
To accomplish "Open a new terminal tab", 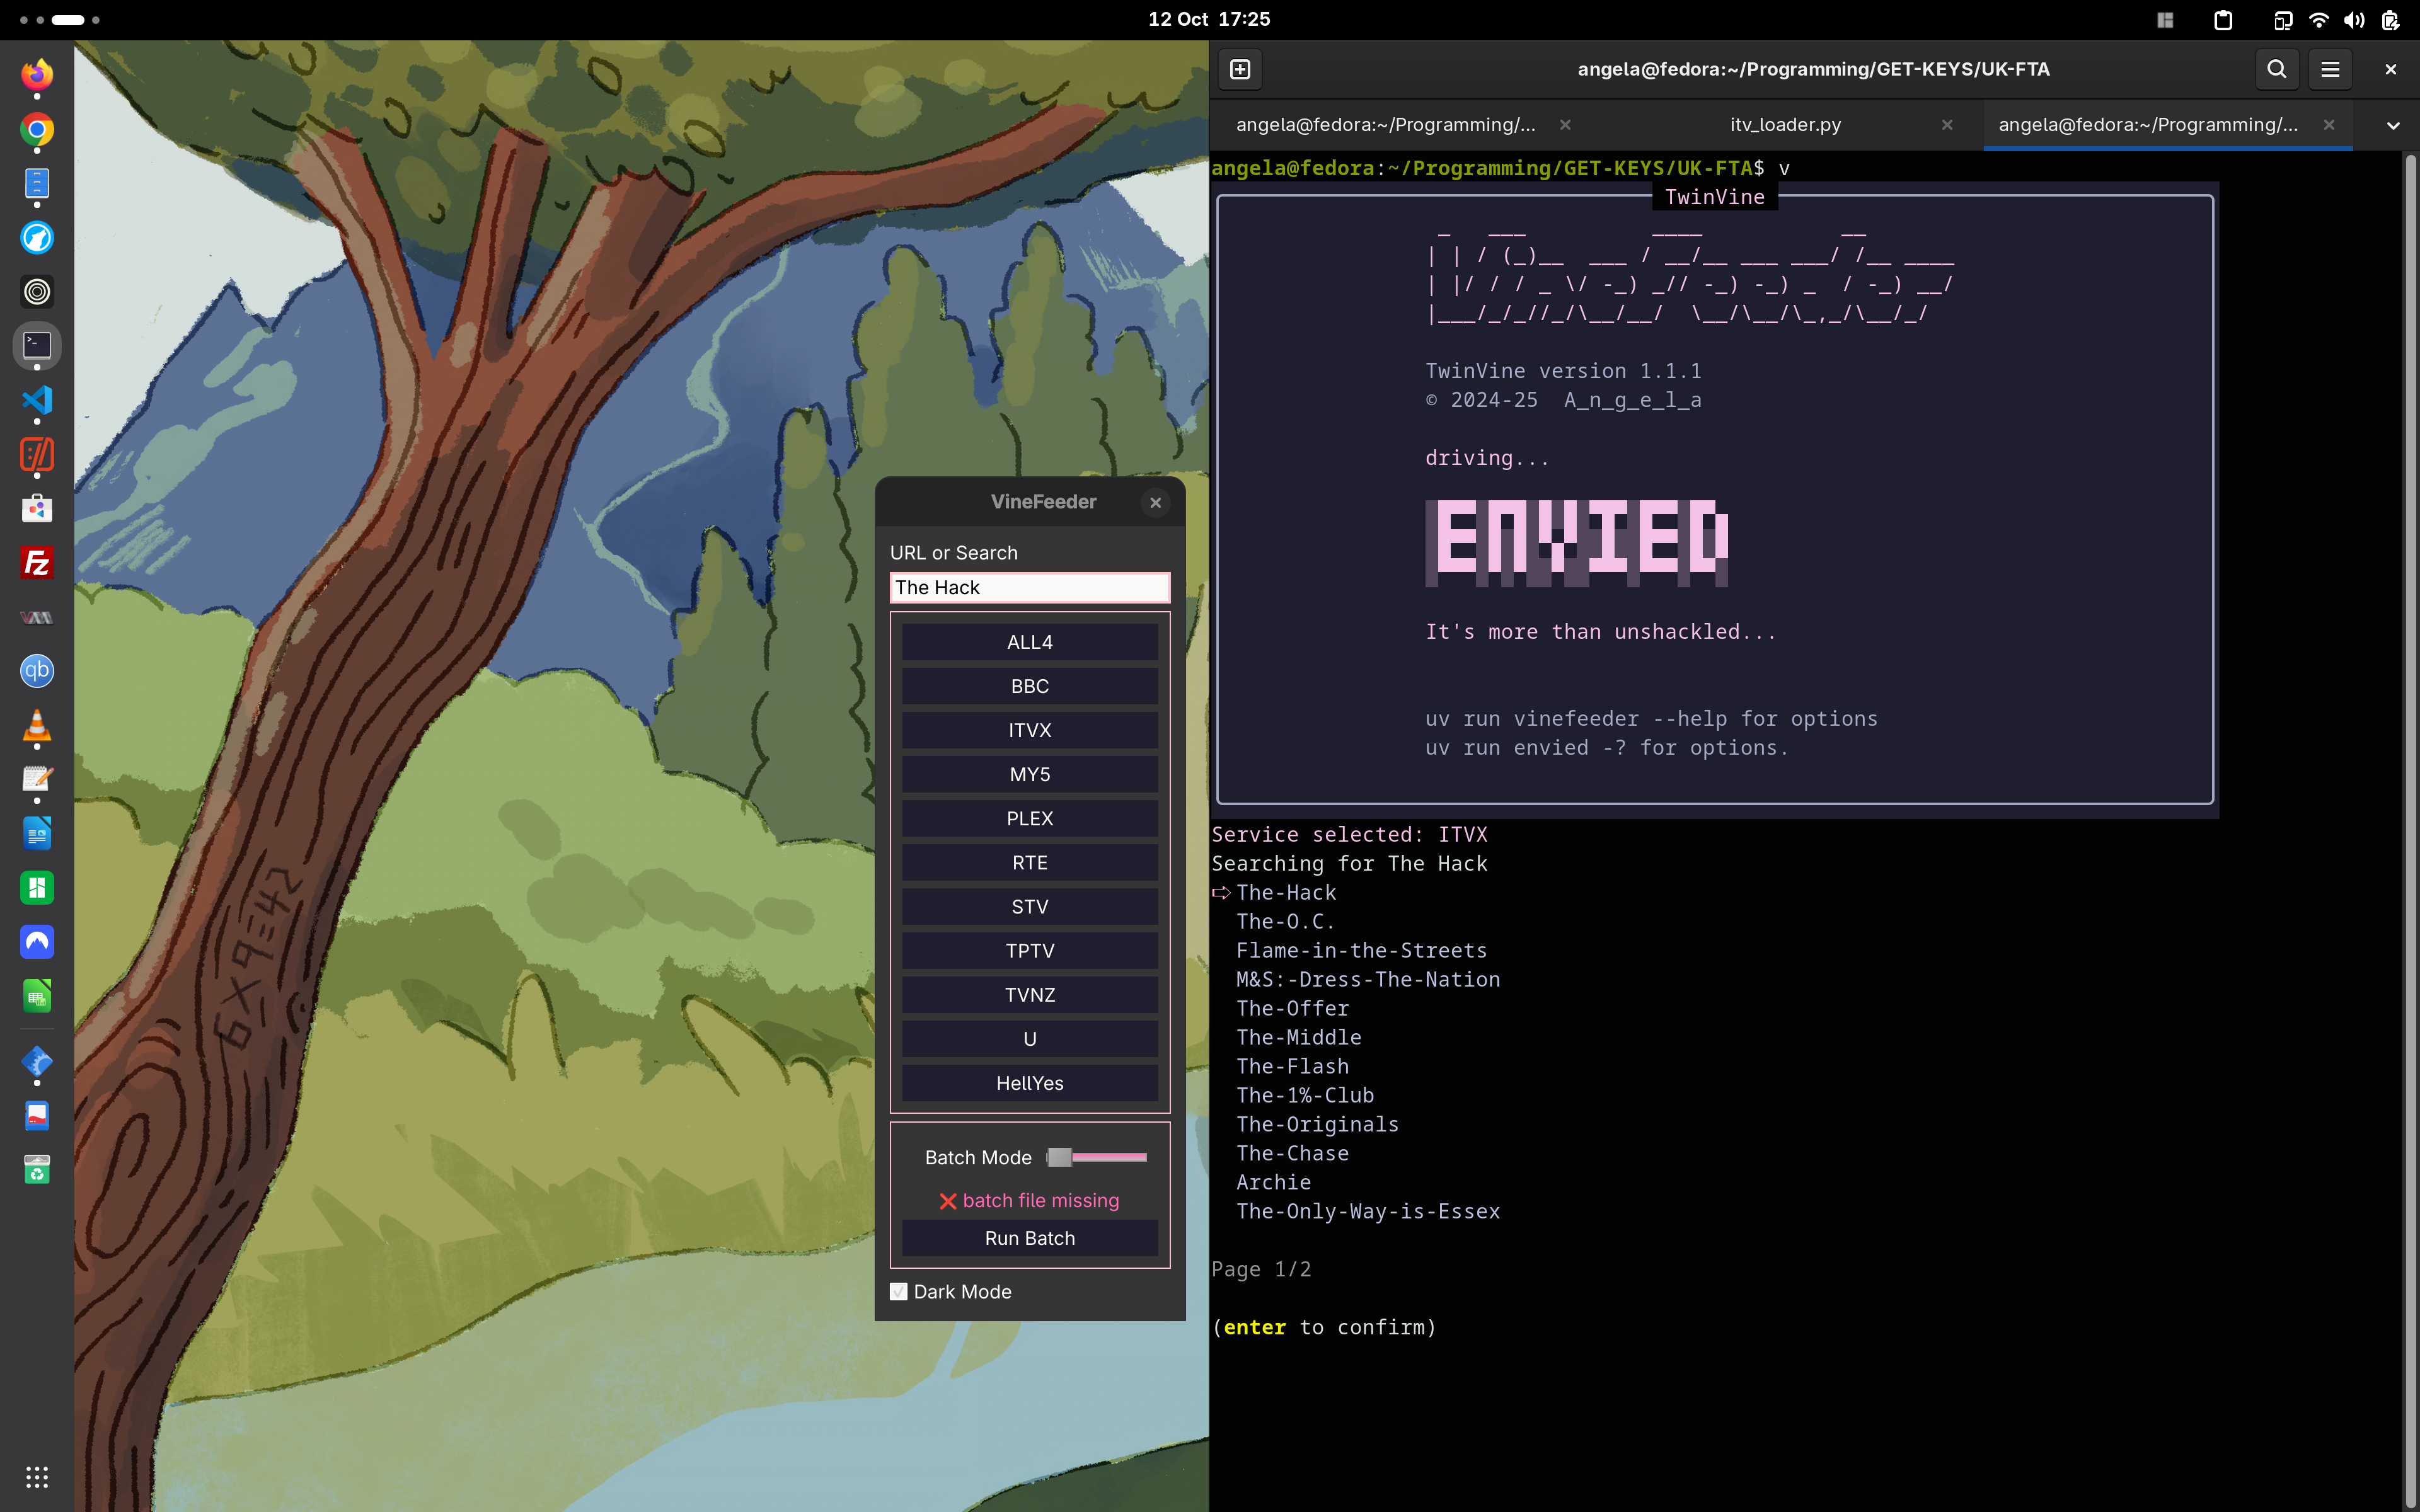I will coord(1240,69).
